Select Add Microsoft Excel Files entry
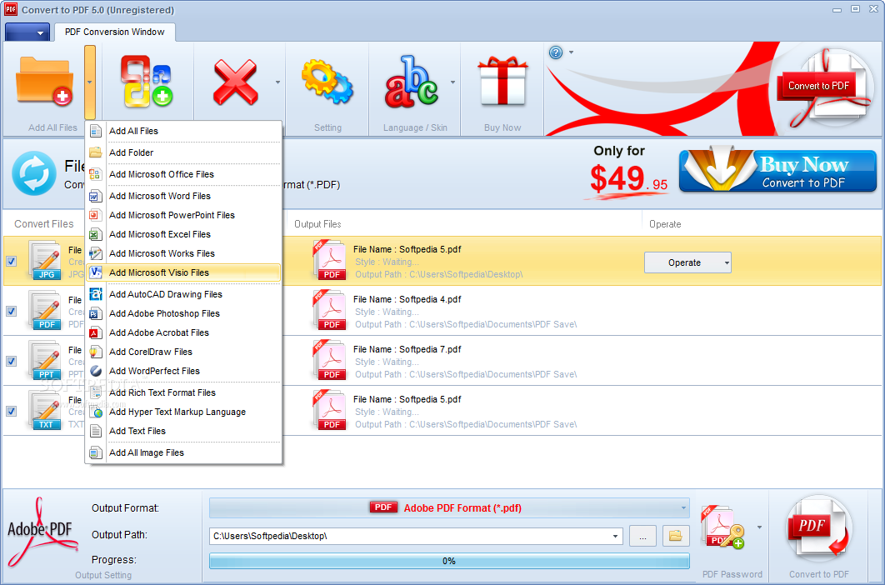This screenshot has width=885, height=585. [183, 234]
